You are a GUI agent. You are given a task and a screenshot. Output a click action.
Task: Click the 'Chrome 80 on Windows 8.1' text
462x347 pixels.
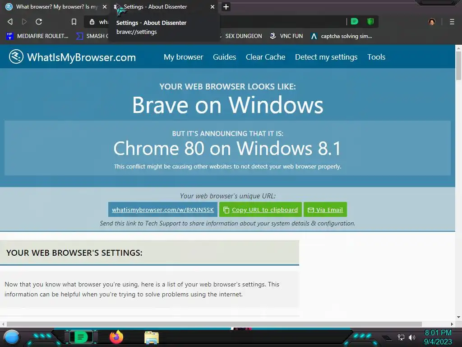[x=227, y=148]
